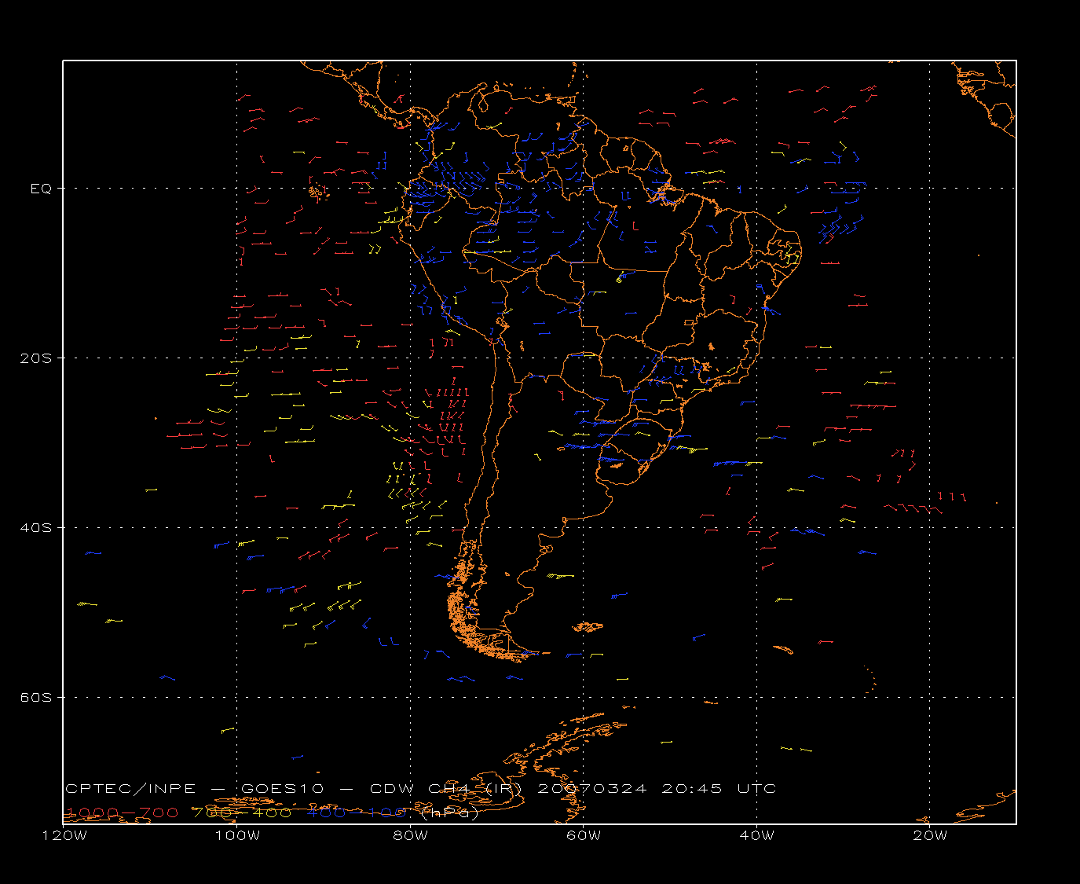Screen dimensions: 1080x884
Task: Click the 80W longitude axis label
Action: (x=411, y=835)
